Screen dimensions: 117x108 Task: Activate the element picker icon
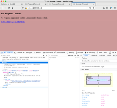[2, 53]
